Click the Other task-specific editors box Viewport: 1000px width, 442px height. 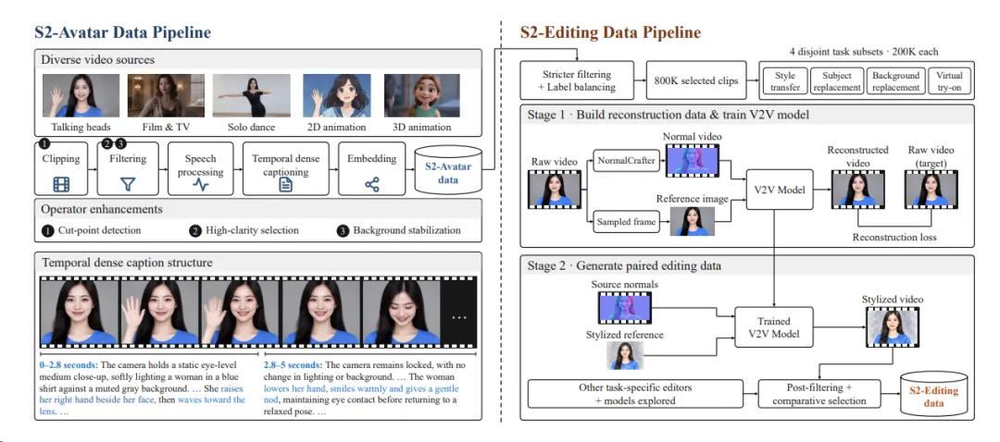pos(635,394)
